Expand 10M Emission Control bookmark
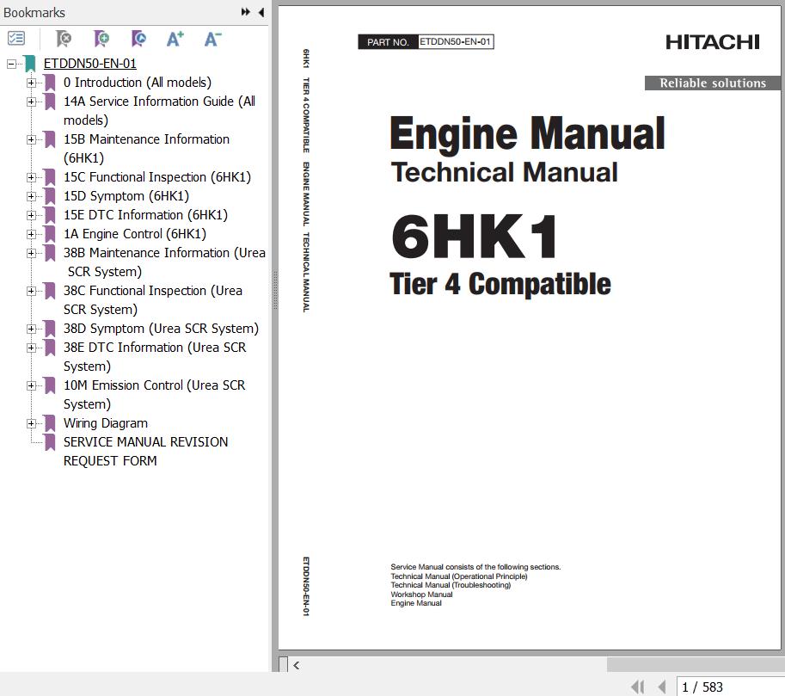 pos(31,385)
